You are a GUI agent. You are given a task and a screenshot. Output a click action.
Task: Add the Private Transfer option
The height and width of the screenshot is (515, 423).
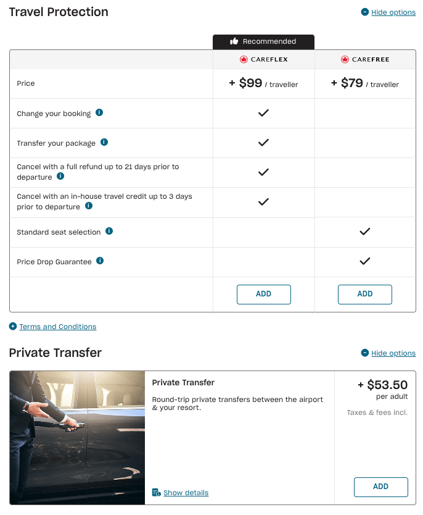[x=380, y=487]
